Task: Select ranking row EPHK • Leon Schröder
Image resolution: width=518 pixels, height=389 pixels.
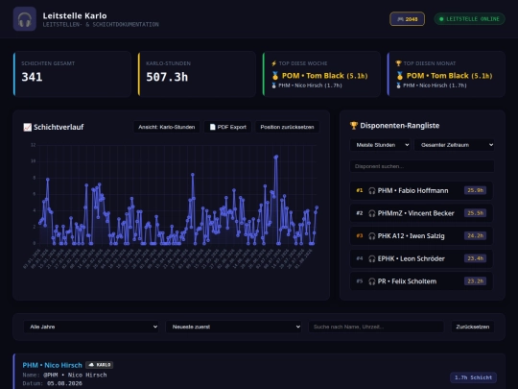Action: pos(421,258)
